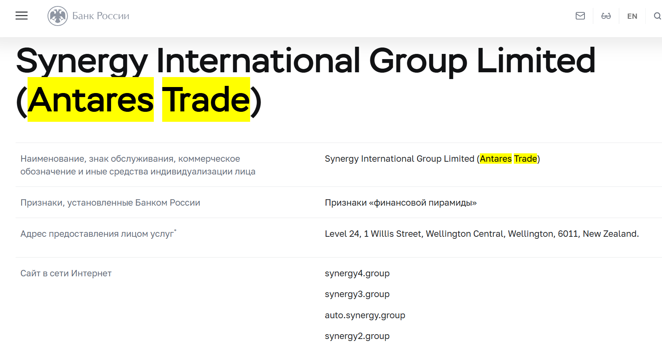Open the mail envelope contact icon
The height and width of the screenshot is (343, 662).
tap(580, 16)
